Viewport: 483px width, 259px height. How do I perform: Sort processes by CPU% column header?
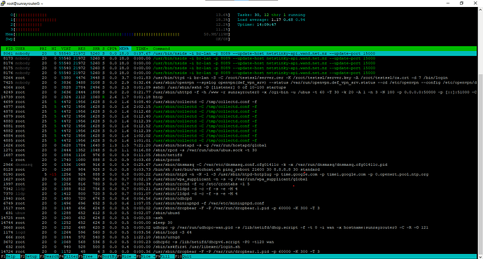pos(112,49)
